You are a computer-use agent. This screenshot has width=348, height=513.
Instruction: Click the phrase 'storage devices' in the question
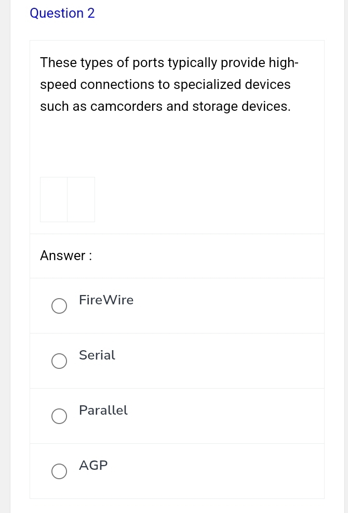click(241, 107)
